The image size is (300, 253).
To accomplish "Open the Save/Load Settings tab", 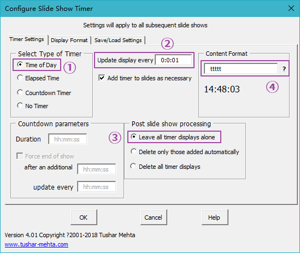I will 118,40.
